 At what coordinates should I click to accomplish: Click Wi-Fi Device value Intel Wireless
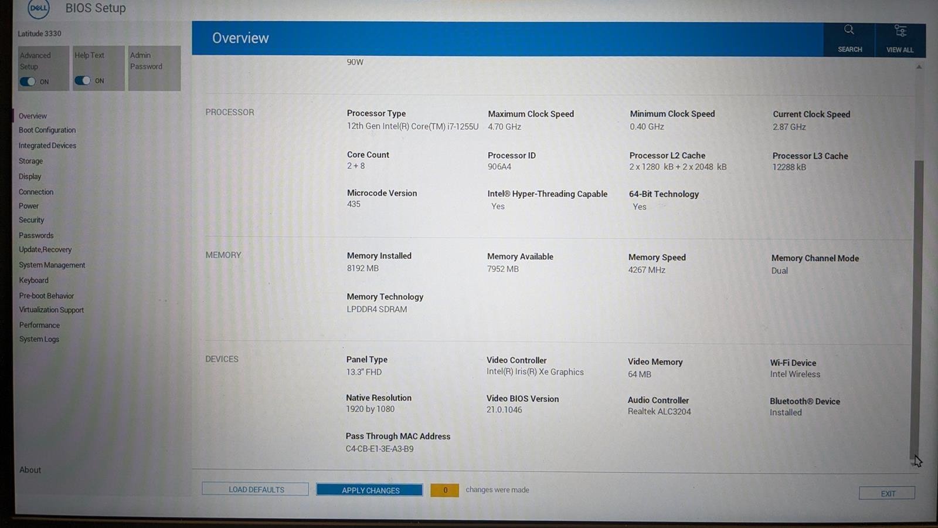(x=795, y=374)
